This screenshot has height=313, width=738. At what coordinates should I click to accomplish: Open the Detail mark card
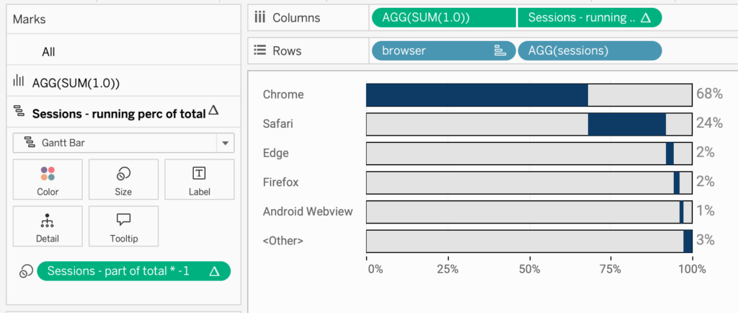[48, 226]
